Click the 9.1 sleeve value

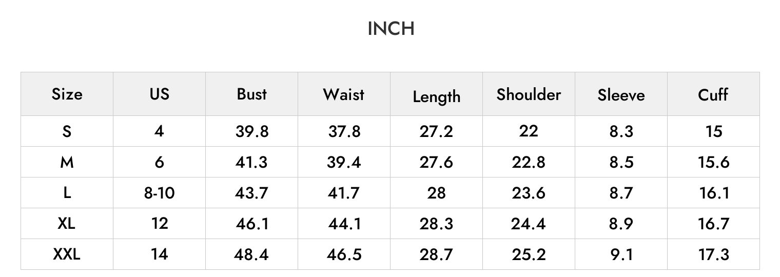[x=621, y=254]
